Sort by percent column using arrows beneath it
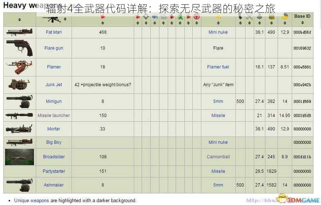 coord(163,23)
